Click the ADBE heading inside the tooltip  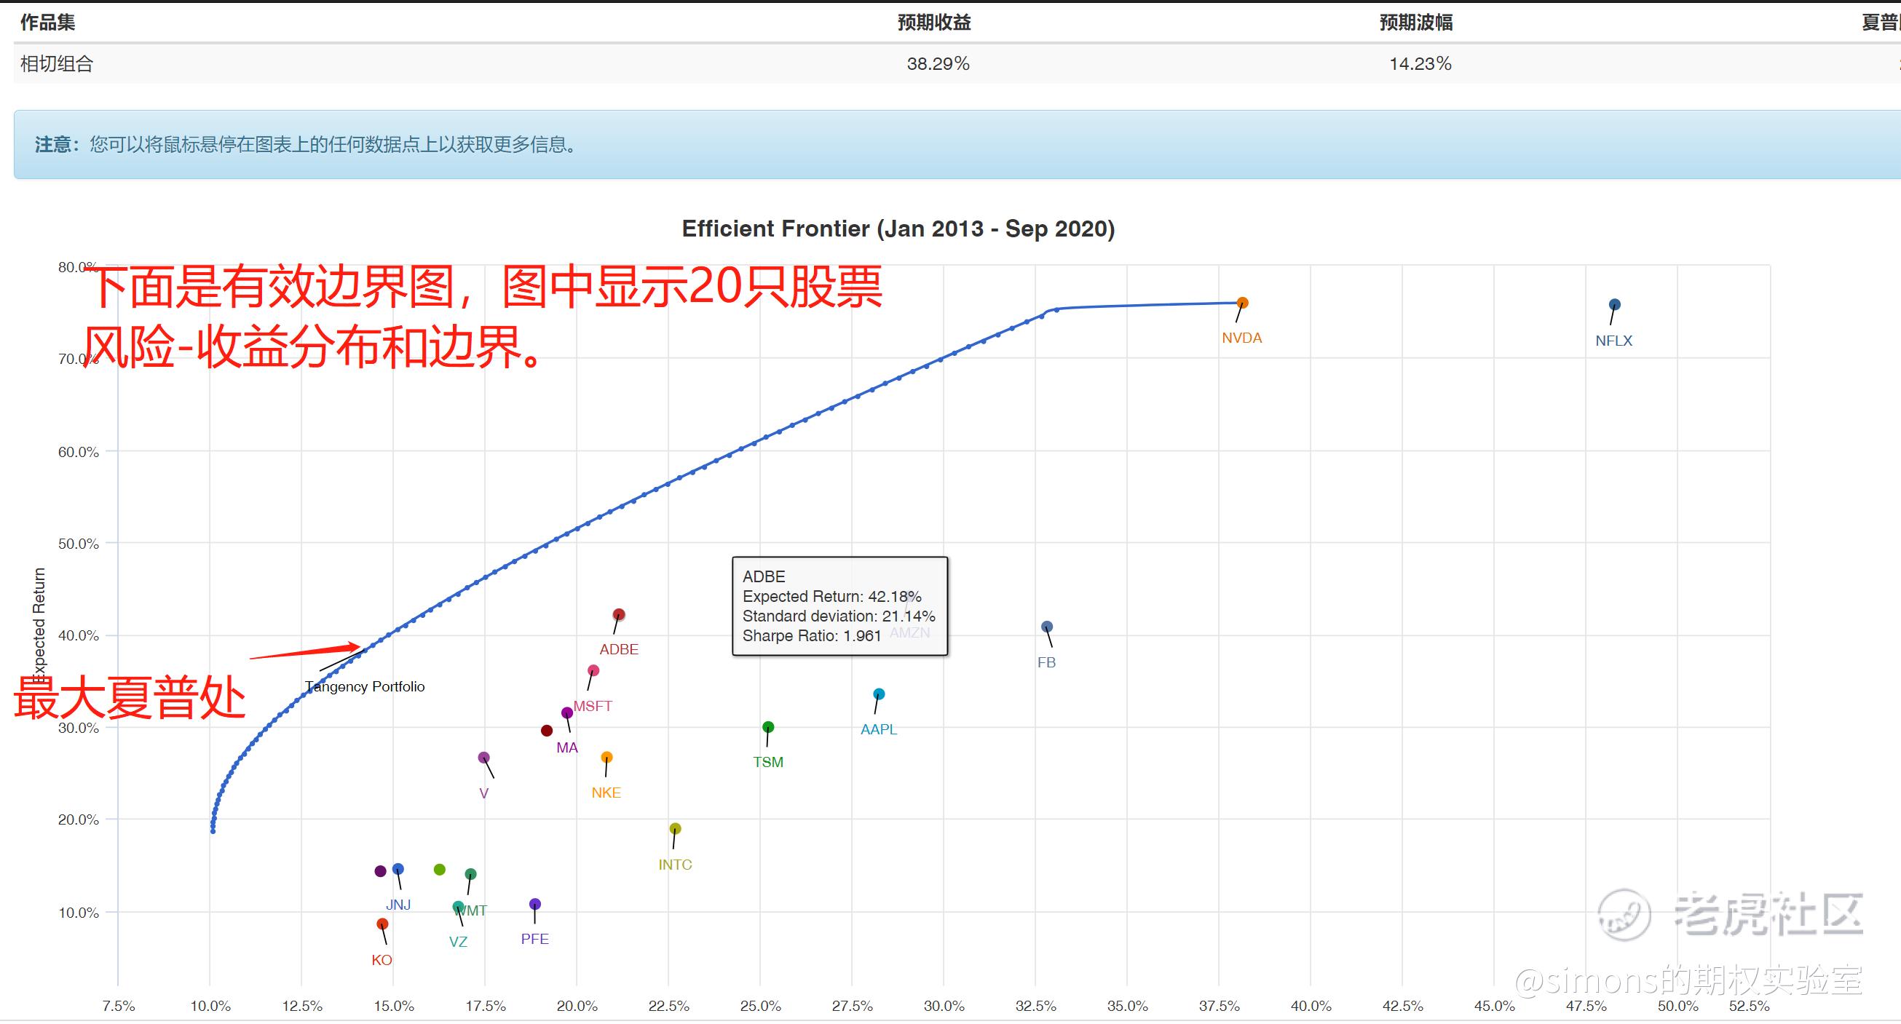click(x=764, y=576)
